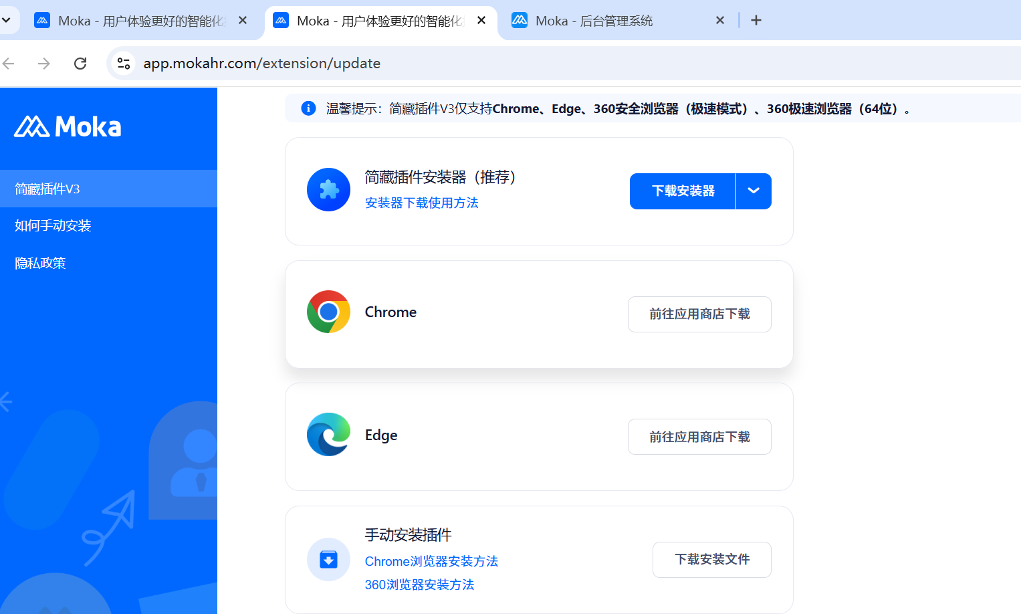Close the active Moka extension tab
The width and height of the screenshot is (1021, 614).
[481, 20]
